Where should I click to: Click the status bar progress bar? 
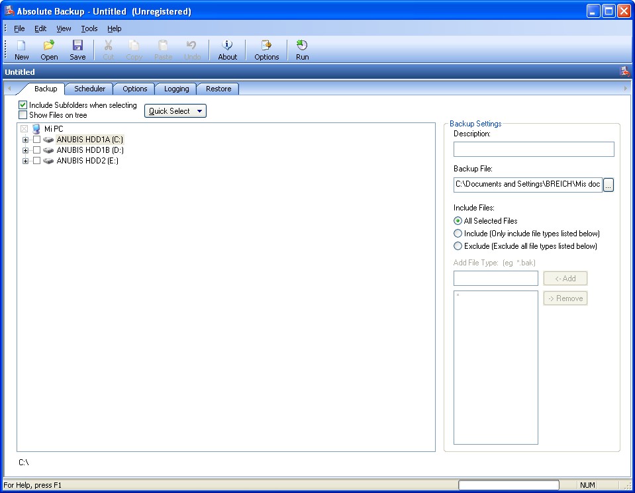coord(509,485)
